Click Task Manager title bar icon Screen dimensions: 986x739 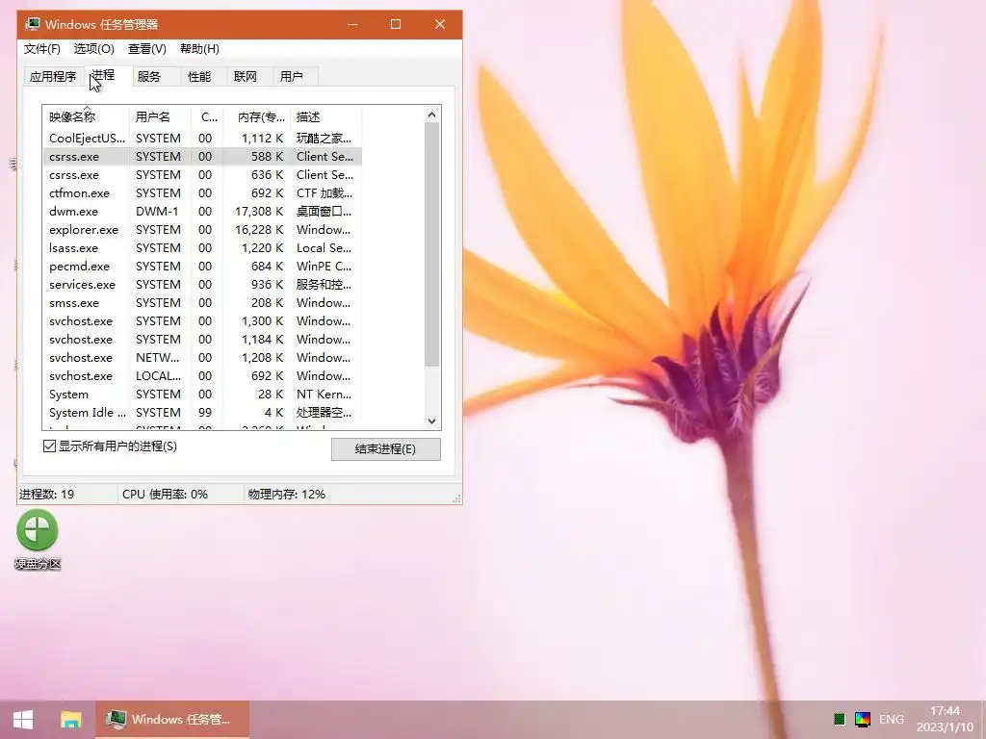pos(32,24)
